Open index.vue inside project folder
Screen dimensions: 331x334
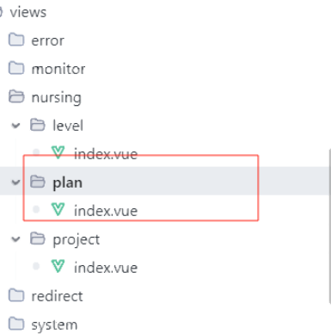point(106,268)
